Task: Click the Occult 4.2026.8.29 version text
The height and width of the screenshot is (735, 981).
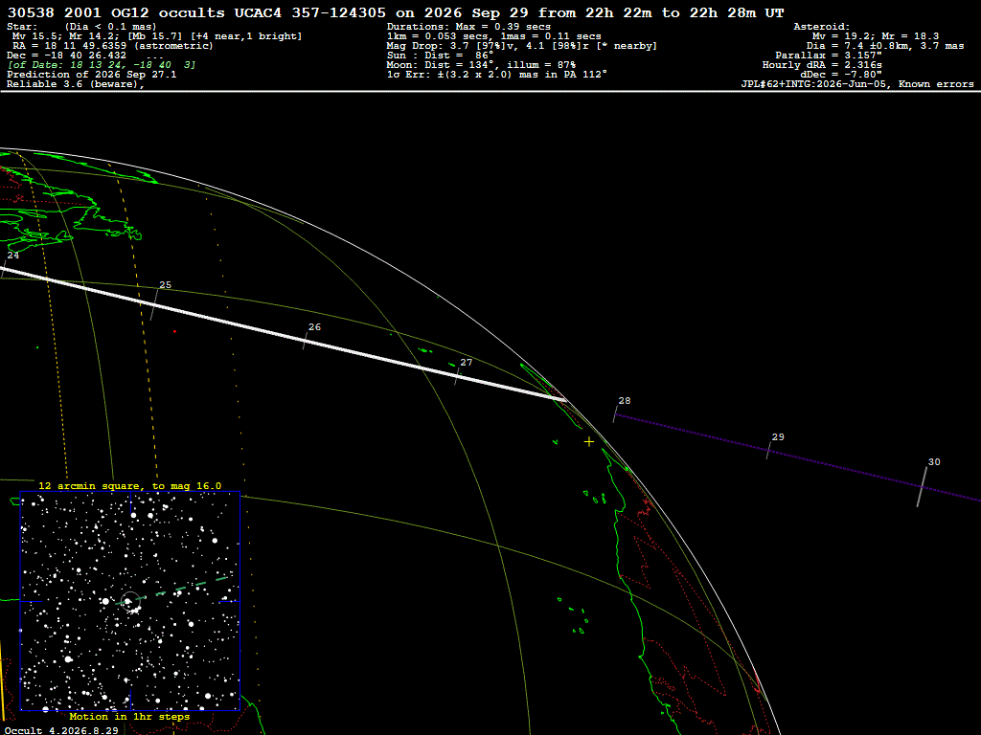Action: 61,730
